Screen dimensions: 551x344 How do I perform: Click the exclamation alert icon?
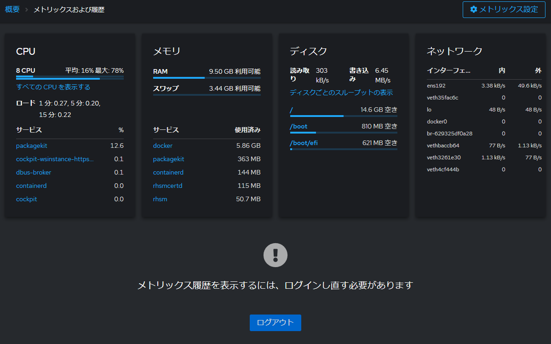pyautogui.click(x=275, y=255)
